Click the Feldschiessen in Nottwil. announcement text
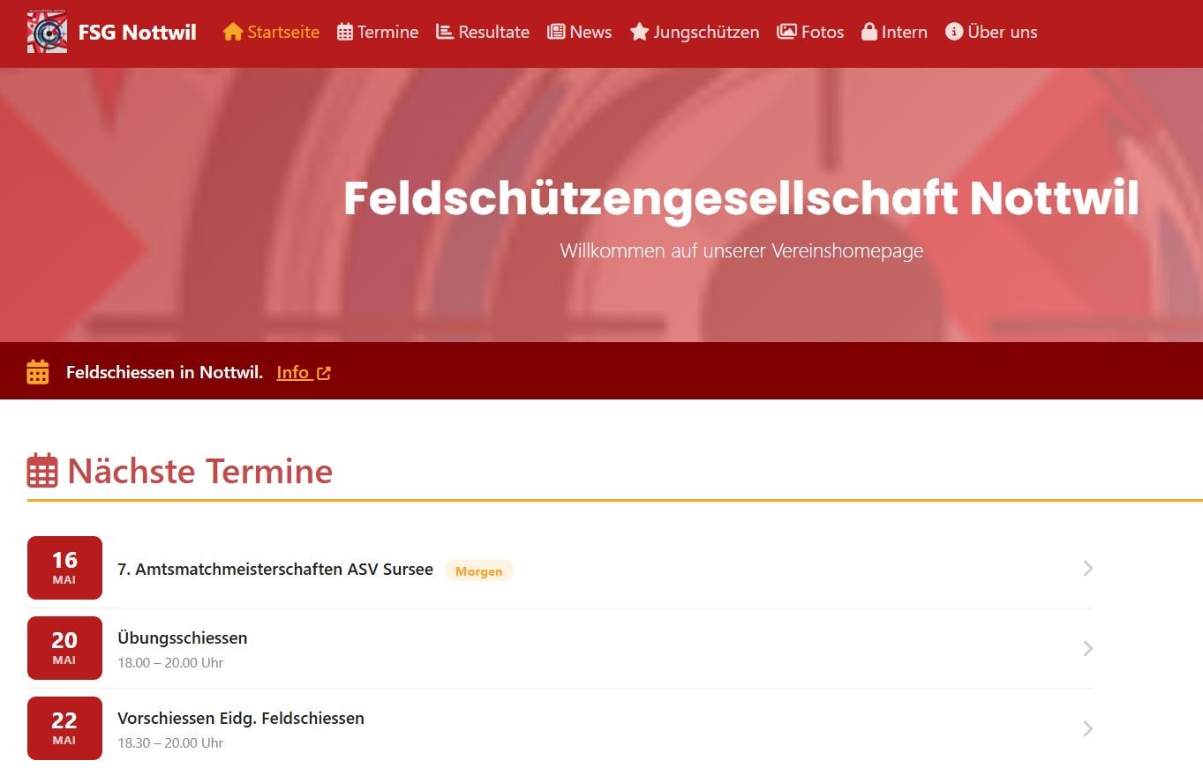Screen dimensions: 1203x768 [x=165, y=372]
